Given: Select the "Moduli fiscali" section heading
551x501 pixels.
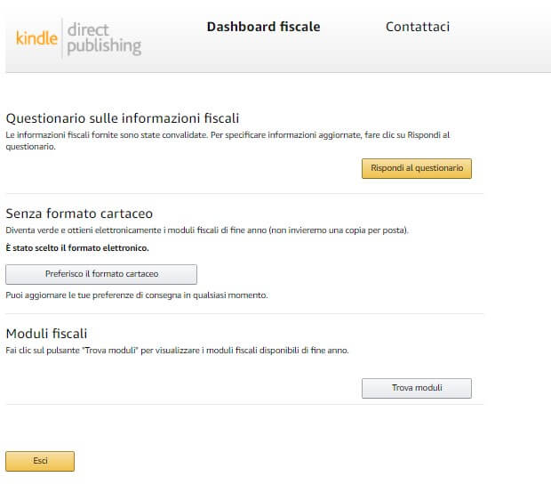Looking at the screenshot, I should [46, 334].
